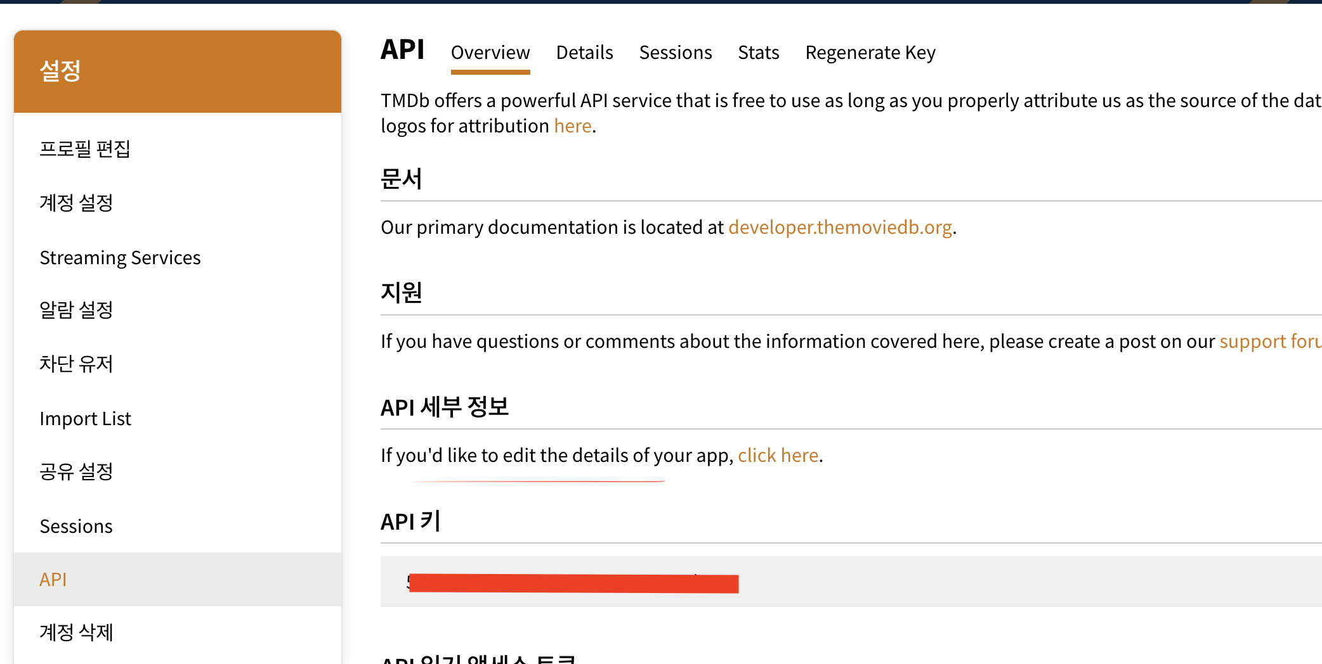Select the highlighted API sidebar item
Viewport: 1322px width, 664px height.
[178, 579]
